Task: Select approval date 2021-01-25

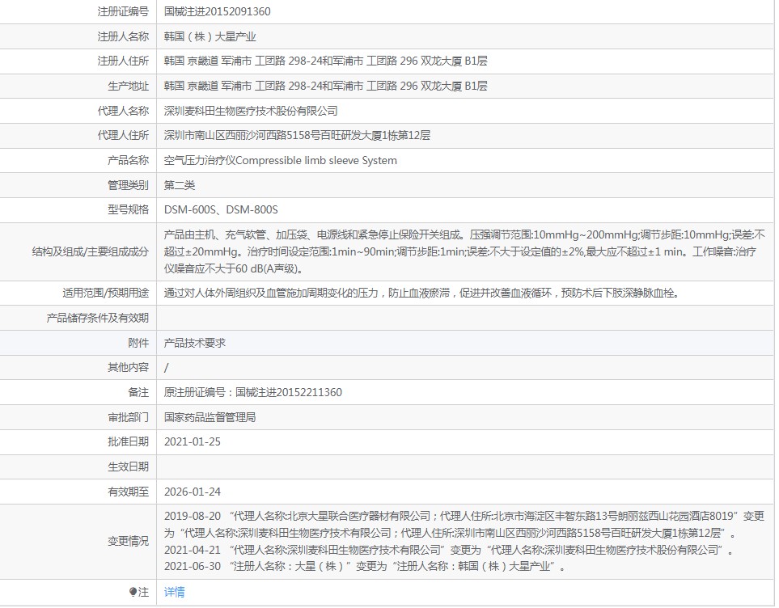Action: (193, 441)
